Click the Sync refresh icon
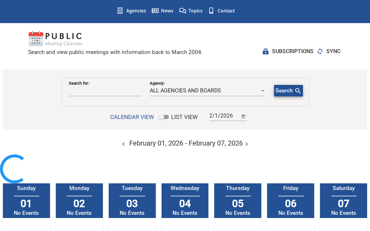The height and width of the screenshot is (231, 370). [x=320, y=51]
